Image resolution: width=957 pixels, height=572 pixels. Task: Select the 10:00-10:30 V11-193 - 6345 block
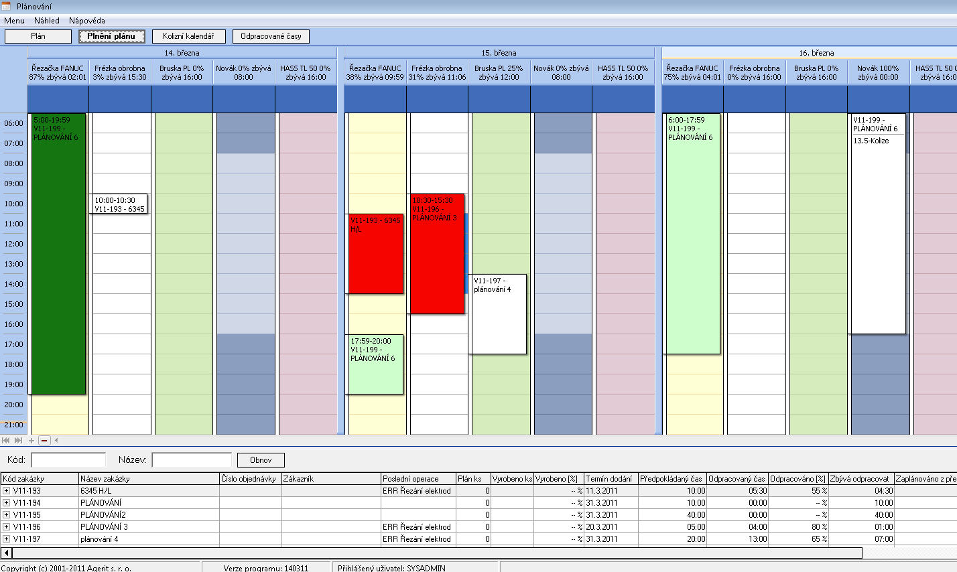click(119, 204)
